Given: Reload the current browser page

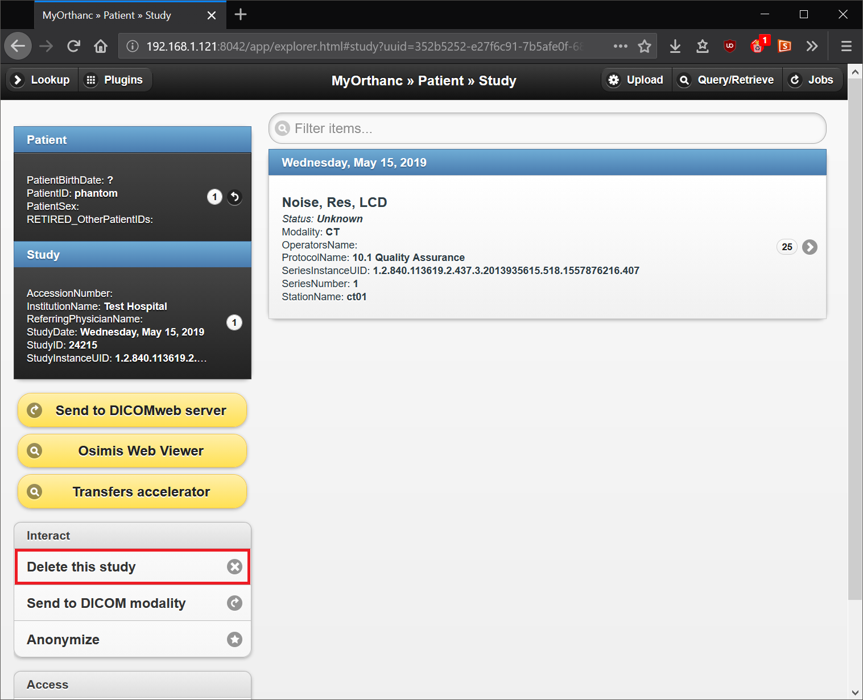Looking at the screenshot, I should (73, 46).
